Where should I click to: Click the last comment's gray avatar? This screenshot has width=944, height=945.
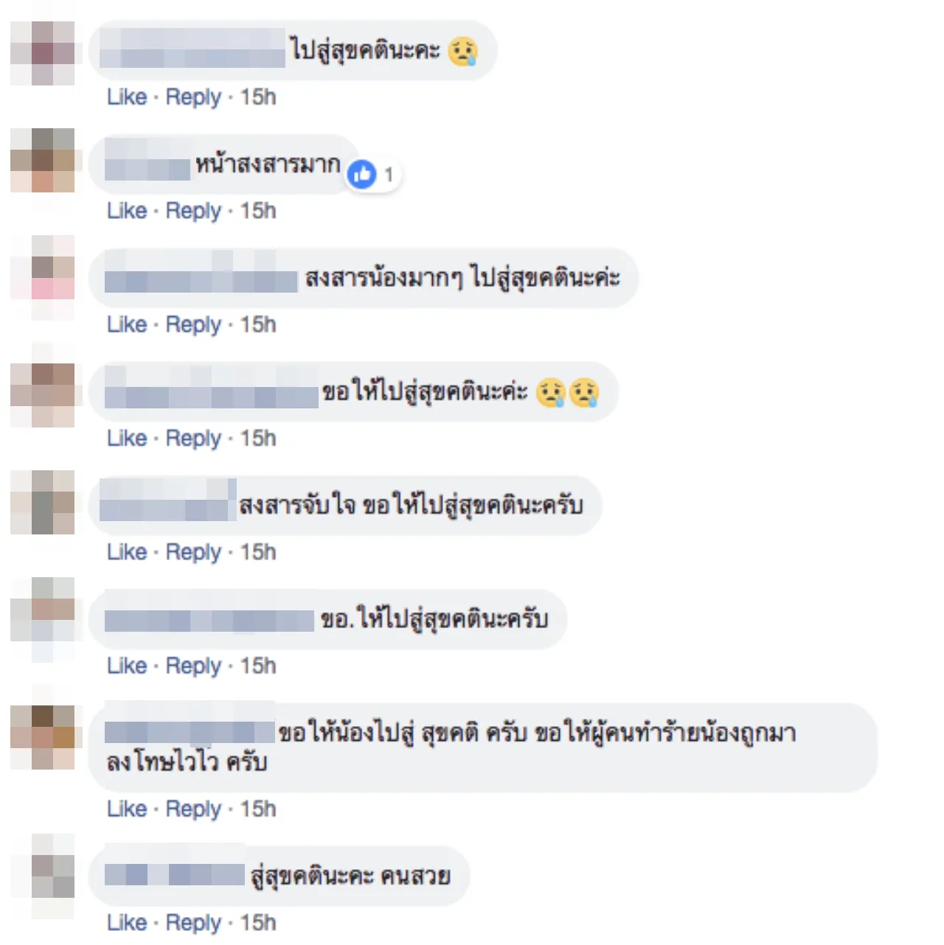tap(43, 876)
